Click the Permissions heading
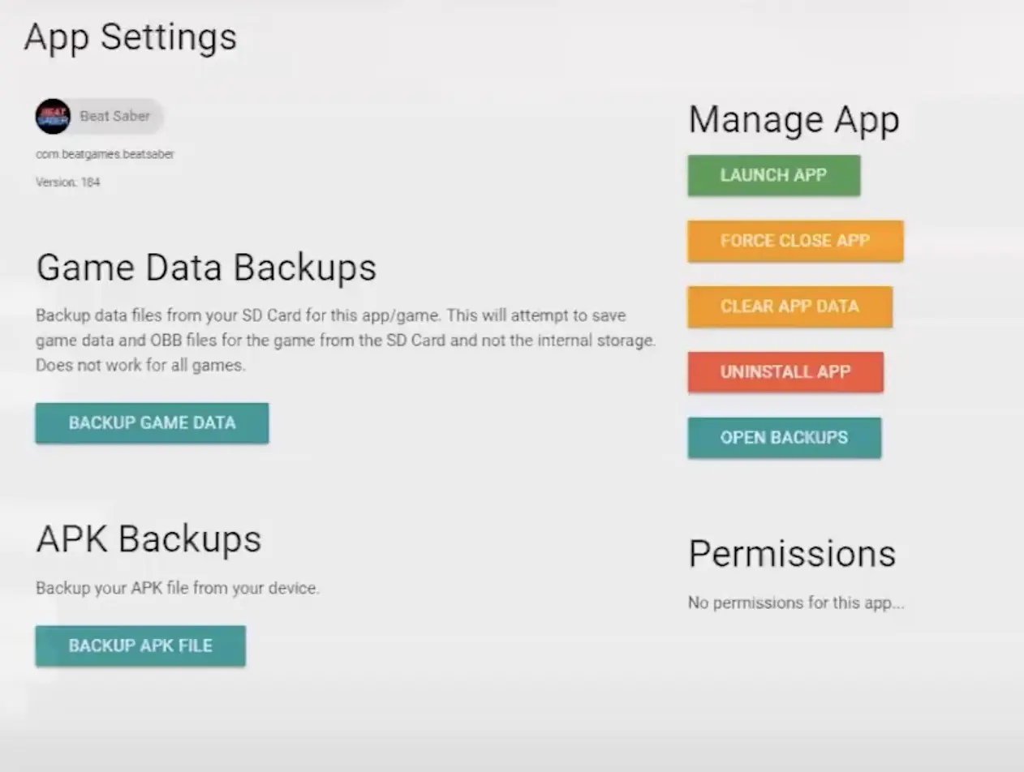Viewport: 1024px width, 772px height. tap(792, 554)
